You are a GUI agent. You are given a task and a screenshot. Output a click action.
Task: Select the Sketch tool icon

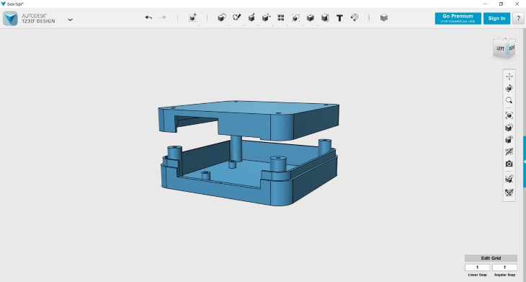tap(237, 18)
